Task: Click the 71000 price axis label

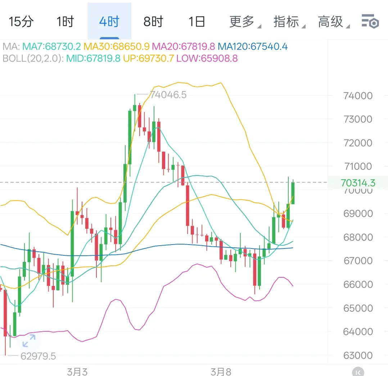Action: click(358, 166)
